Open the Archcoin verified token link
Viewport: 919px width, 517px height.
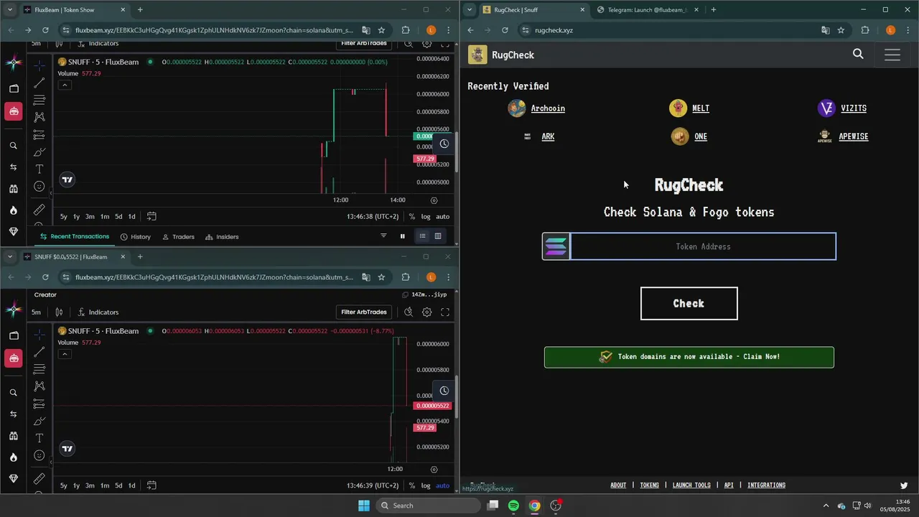(548, 108)
